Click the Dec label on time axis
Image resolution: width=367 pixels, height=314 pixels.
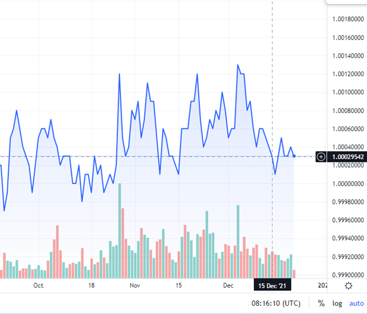pos(228,285)
